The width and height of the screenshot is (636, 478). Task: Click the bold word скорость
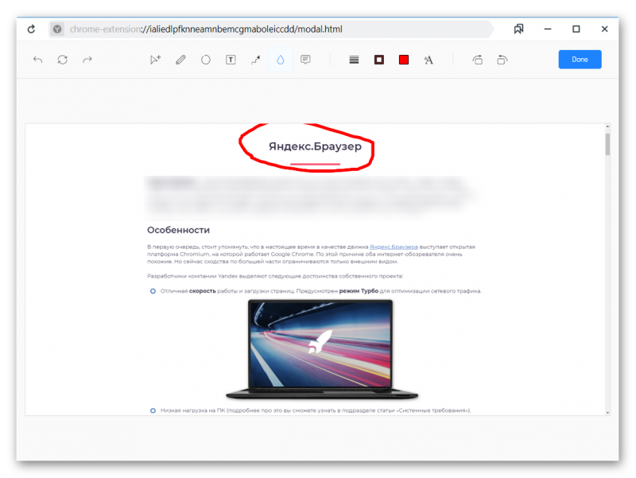[x=203, y=291]
